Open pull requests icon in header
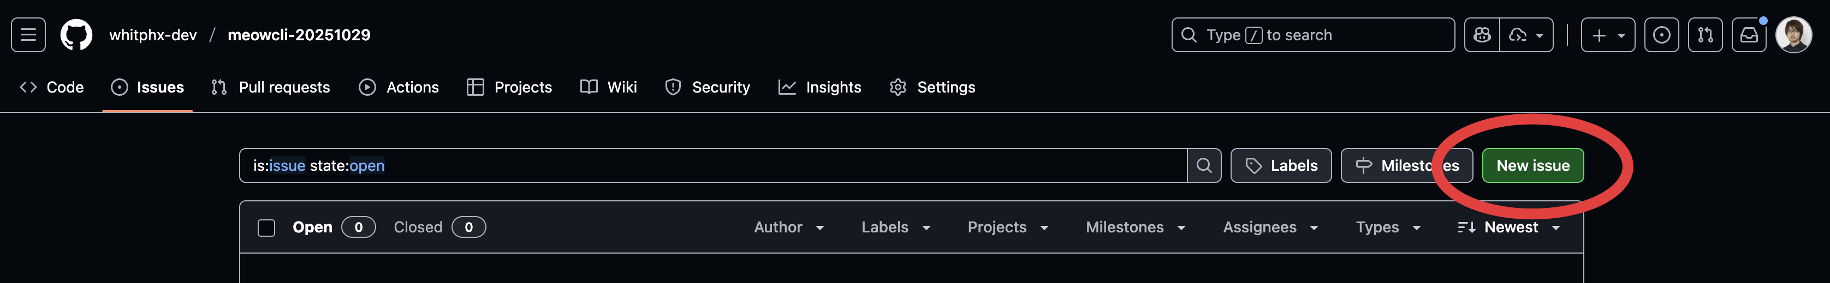This screenshot has height=283, width=1830. pos(1705,35)
